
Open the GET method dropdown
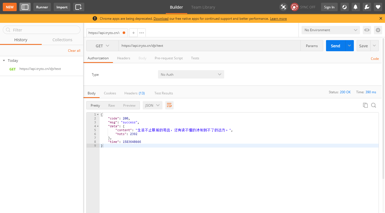click(102, 46)
